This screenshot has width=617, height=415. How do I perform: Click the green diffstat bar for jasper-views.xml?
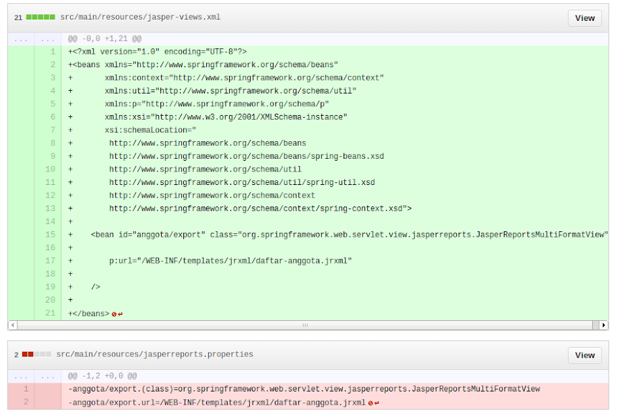pos(40,17)
